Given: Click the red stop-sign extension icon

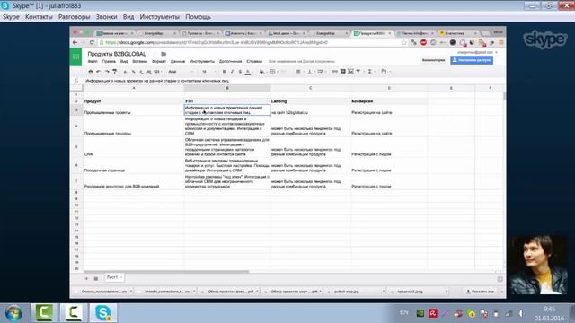Looking at the screenshot, I should (423, 42).
